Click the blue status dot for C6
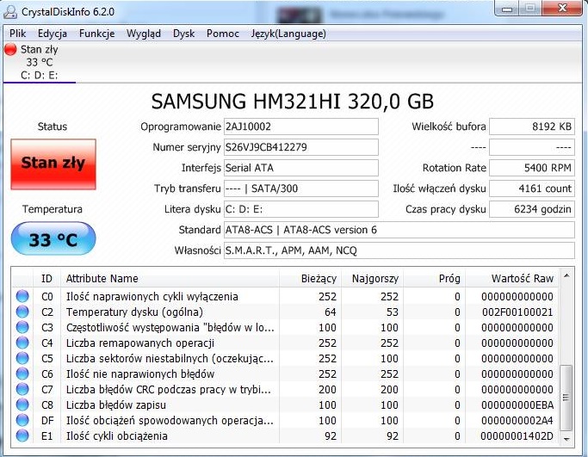The image size is (588, 457). point(22,374)
